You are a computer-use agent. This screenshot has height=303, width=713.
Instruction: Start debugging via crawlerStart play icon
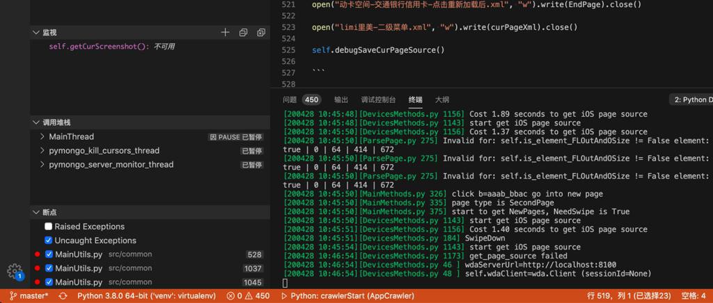pos(285,296)
